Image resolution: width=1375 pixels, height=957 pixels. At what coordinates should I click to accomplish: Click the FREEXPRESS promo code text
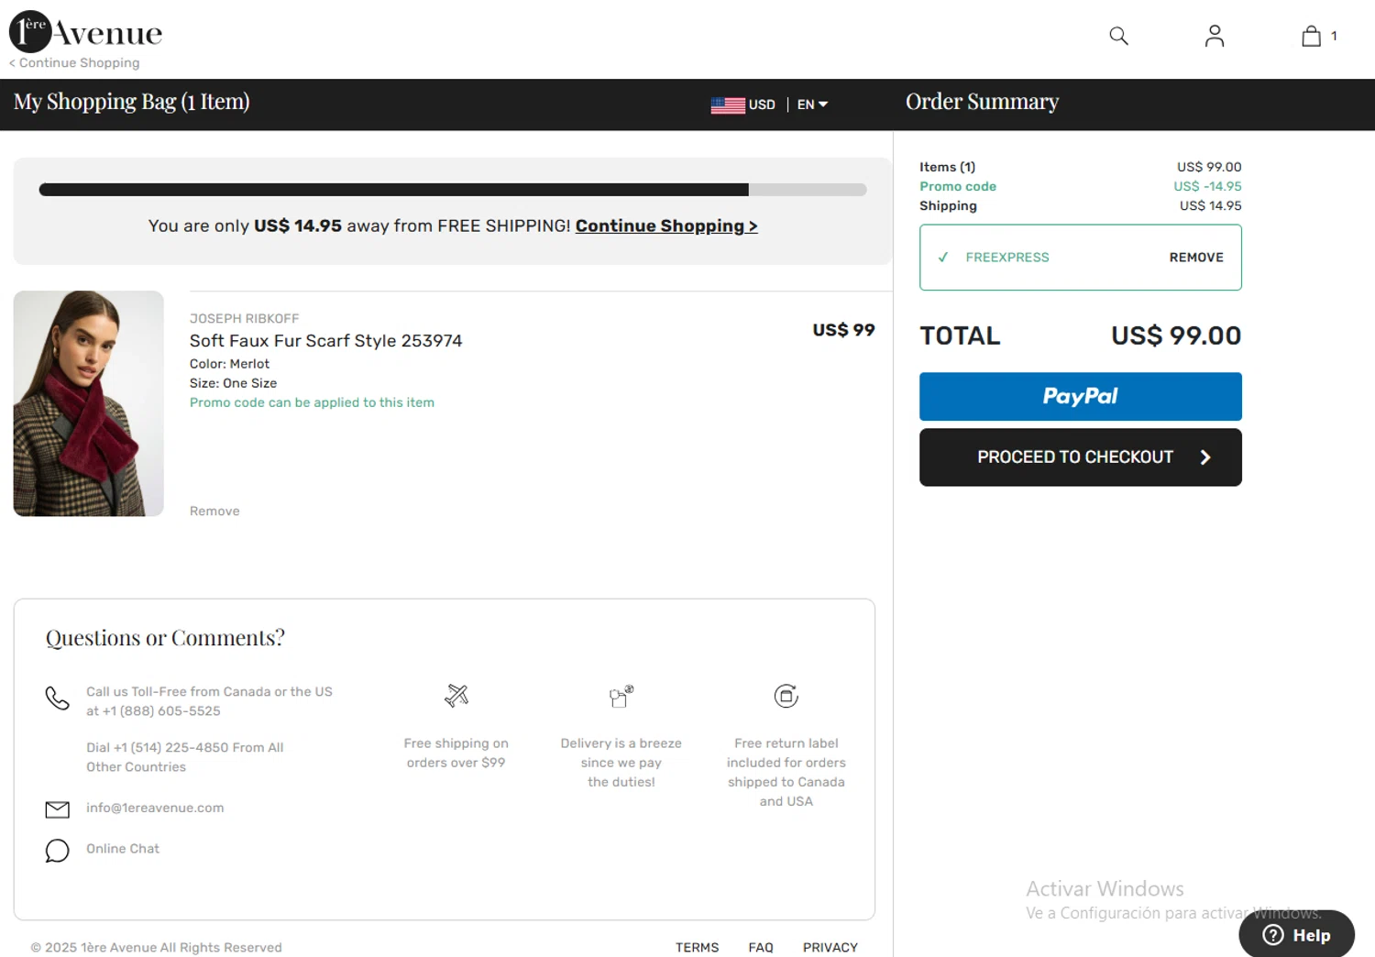pyautogui.click(x=1007, y=258)
